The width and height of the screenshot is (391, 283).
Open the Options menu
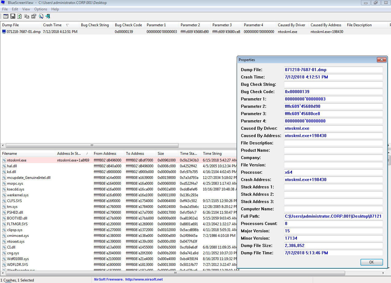coord(41,9)
